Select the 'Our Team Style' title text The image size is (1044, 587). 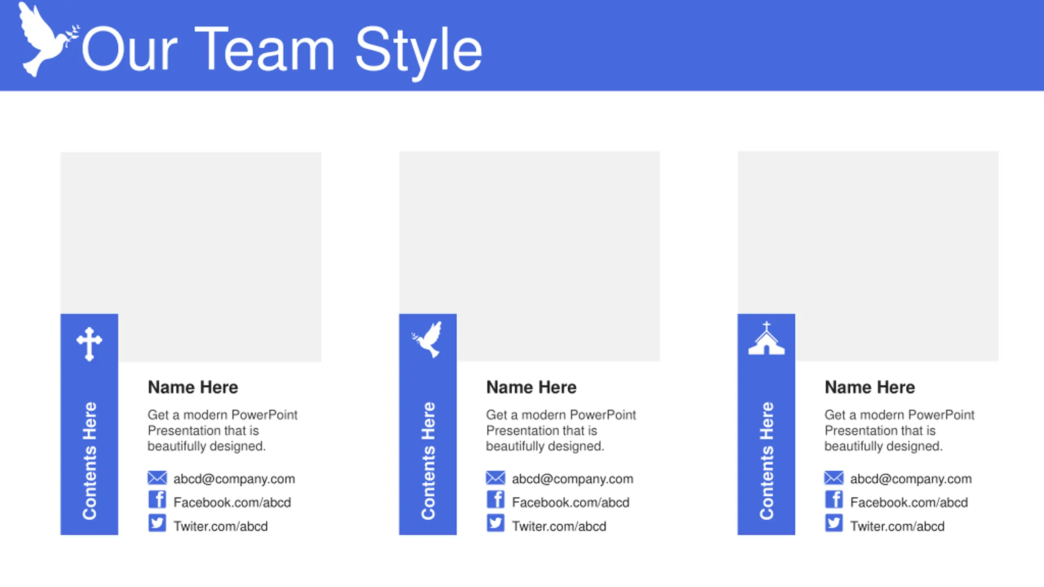[x=282, y=50]
